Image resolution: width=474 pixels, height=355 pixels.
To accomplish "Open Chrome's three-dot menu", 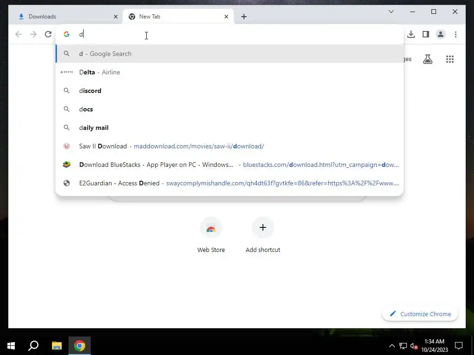I will click(x=455, y=34).
